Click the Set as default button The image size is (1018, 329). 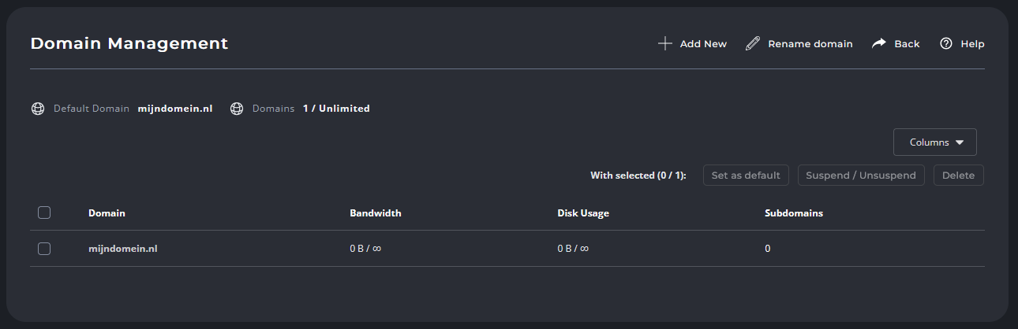click(746, 176)
